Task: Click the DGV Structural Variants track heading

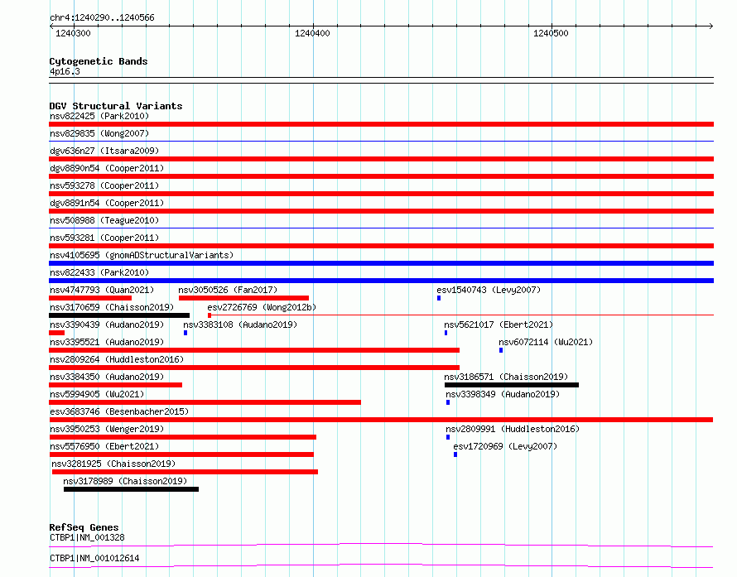Action: [116, 106]
